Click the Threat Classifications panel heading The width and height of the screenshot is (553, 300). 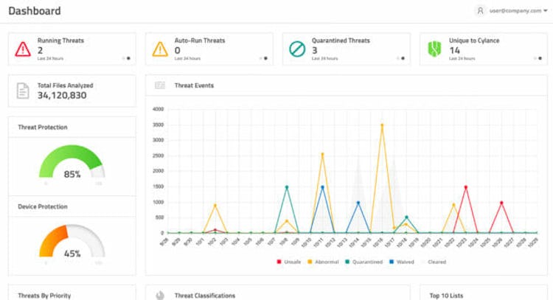coord(204,296)
